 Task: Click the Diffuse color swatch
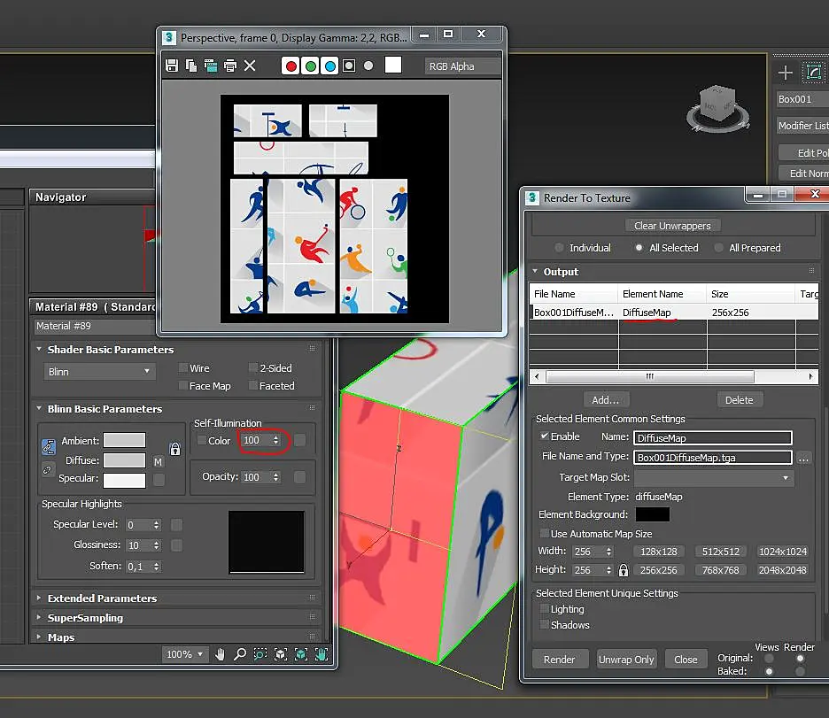(124, 460)
